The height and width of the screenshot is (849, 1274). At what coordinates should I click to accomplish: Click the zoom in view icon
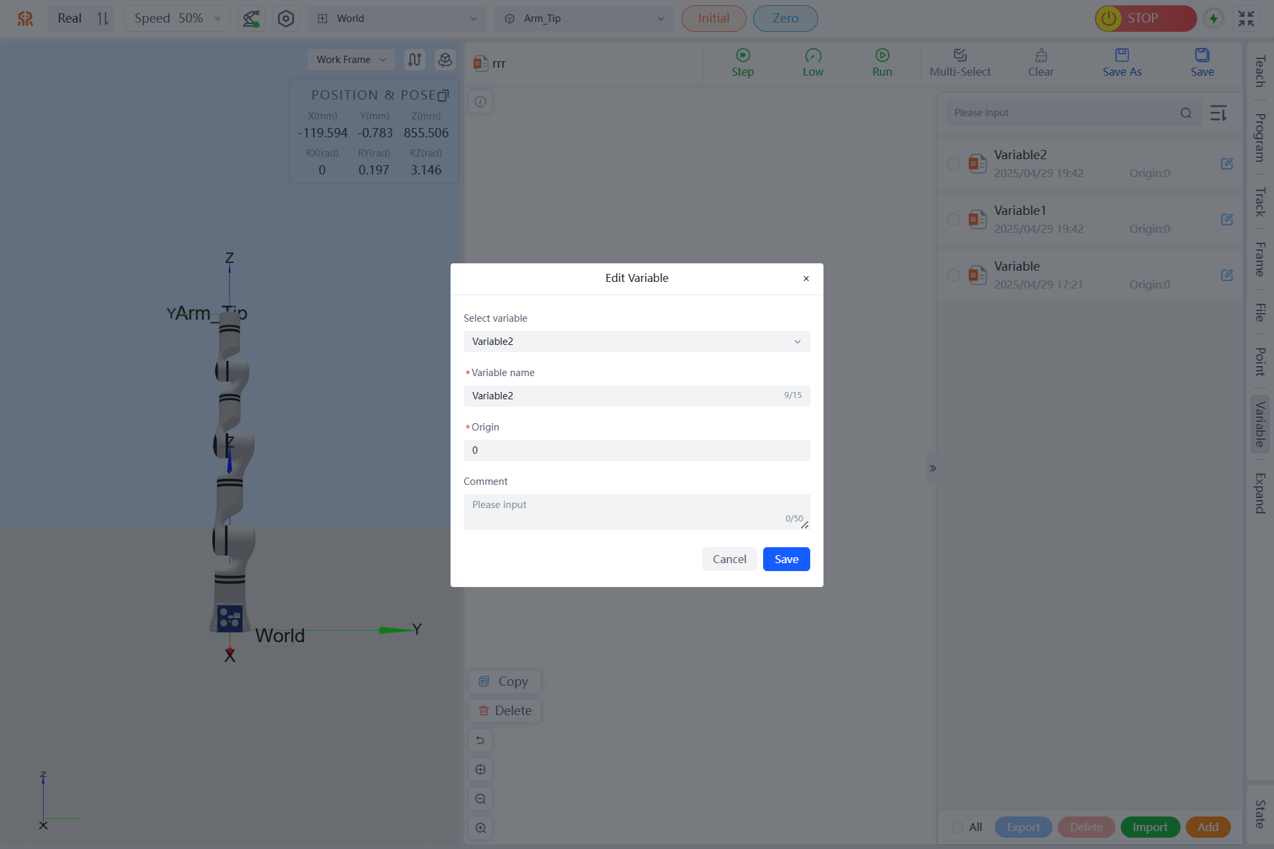click(x=480, y=828)
